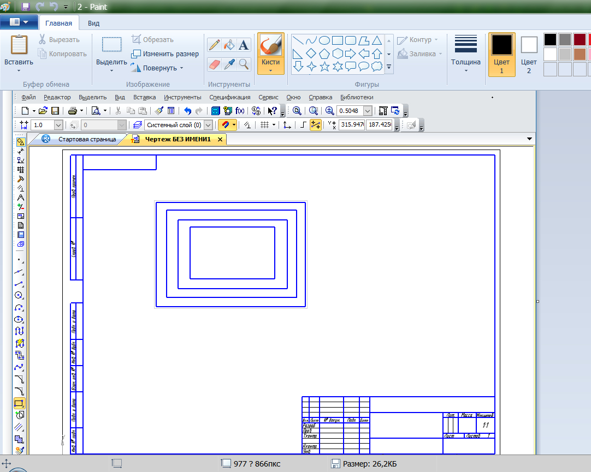The width and height of the screenshot is (591, 472).
Task: Toggle the local coordinate system button
Action: (x=287, y=124)
